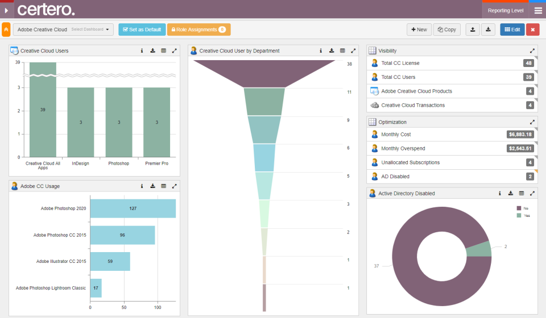This screenshot has width=546, height=318.
Task: Show info for Adobe CC Usage widget
Action: point(142,186)
